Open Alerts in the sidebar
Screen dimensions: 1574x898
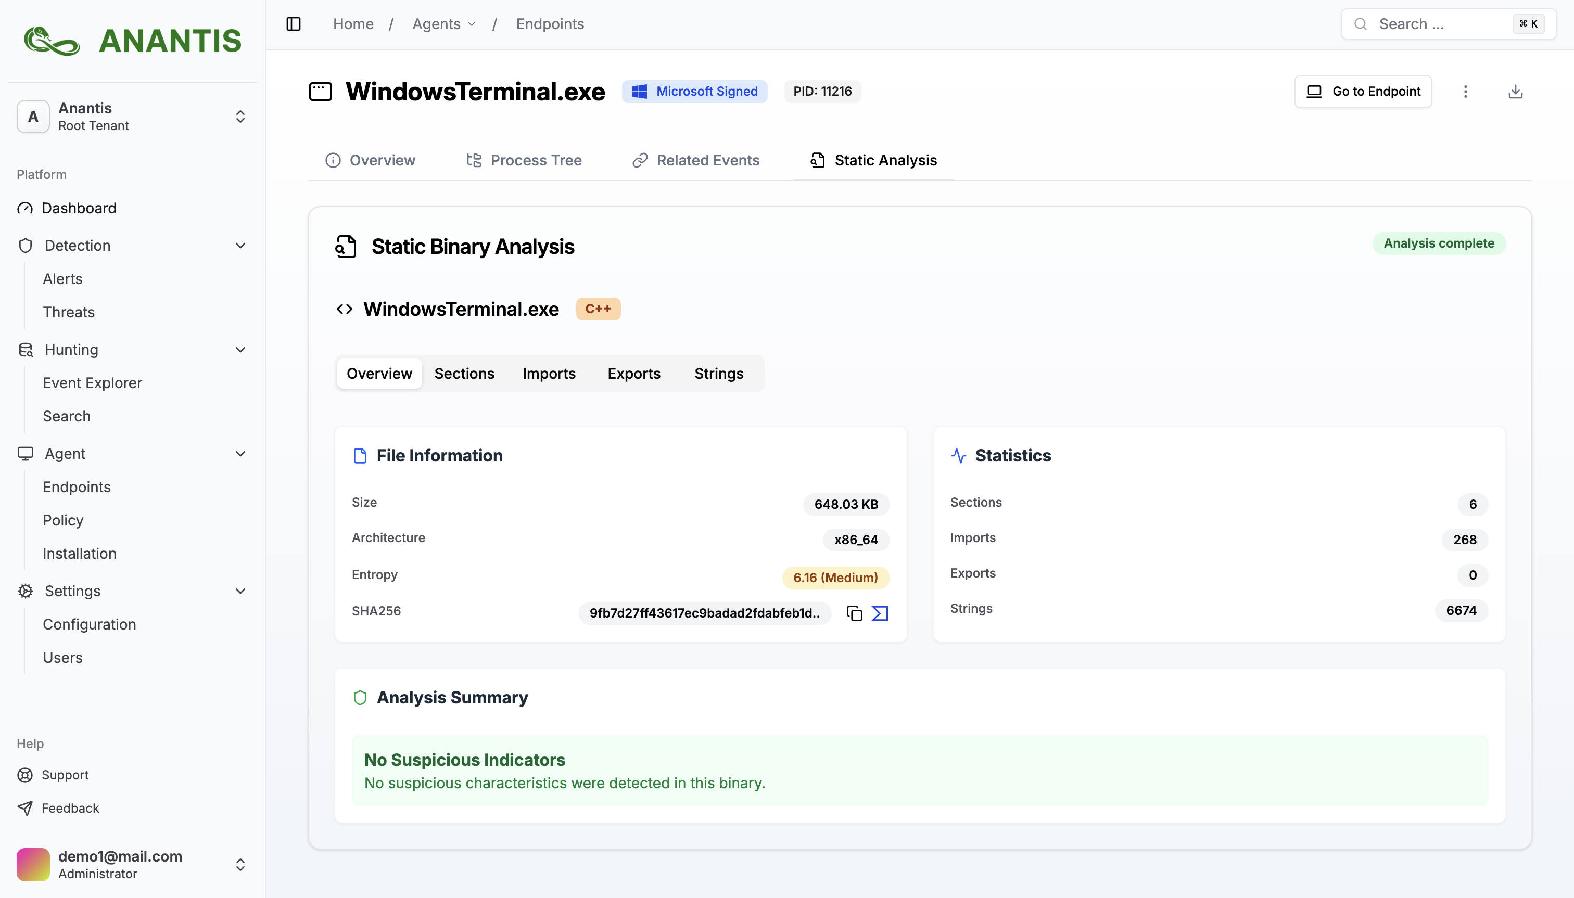coord(62,279)
